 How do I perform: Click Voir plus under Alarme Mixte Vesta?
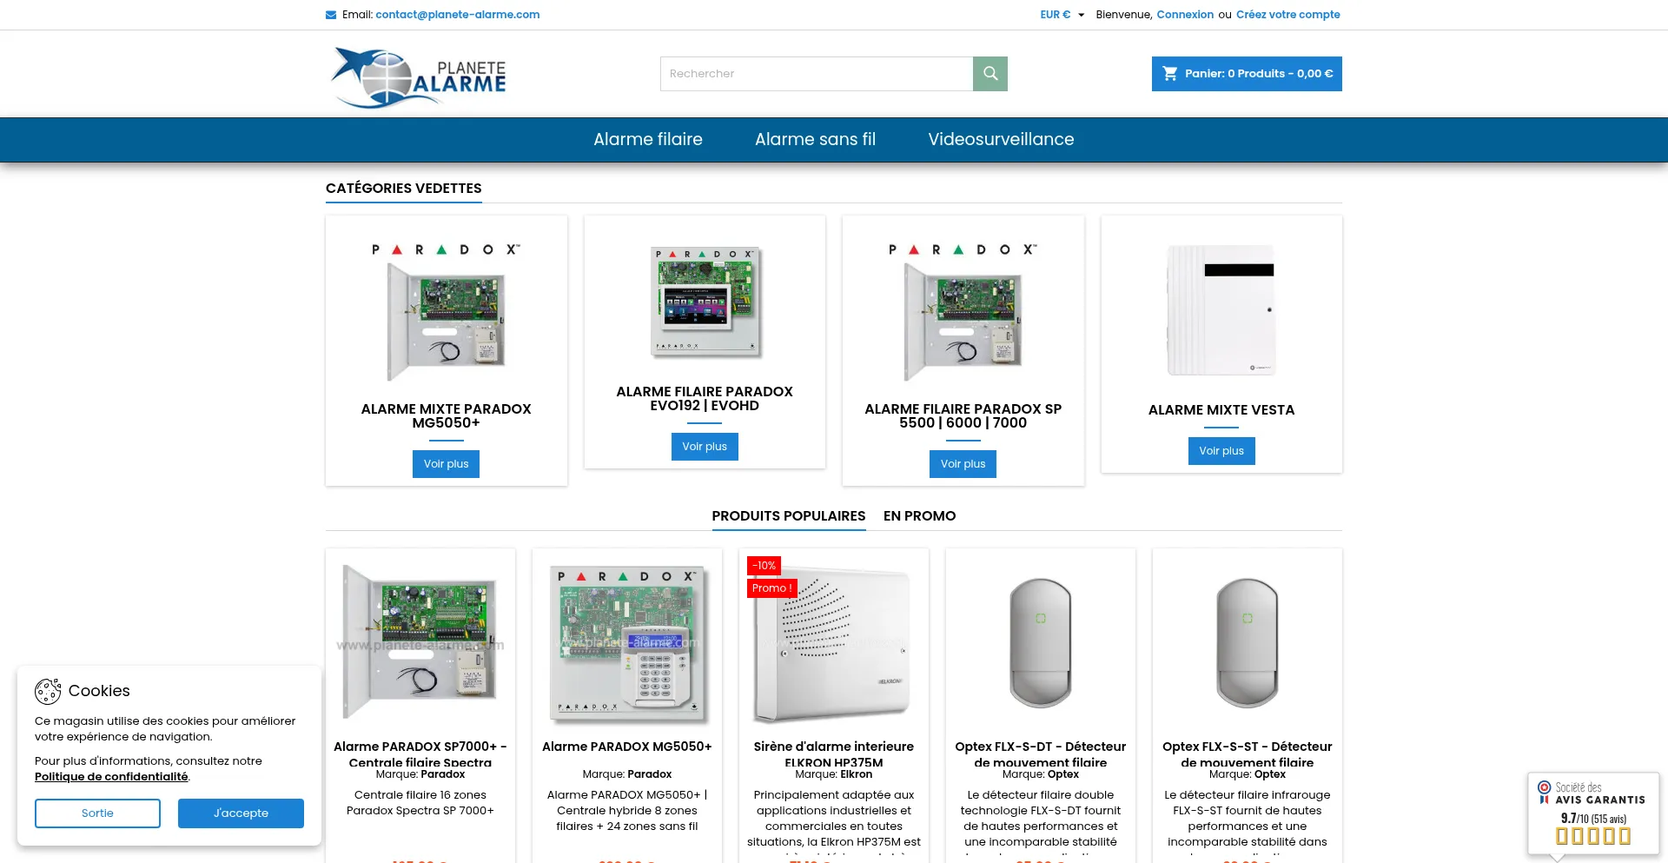coord(1221,451)
